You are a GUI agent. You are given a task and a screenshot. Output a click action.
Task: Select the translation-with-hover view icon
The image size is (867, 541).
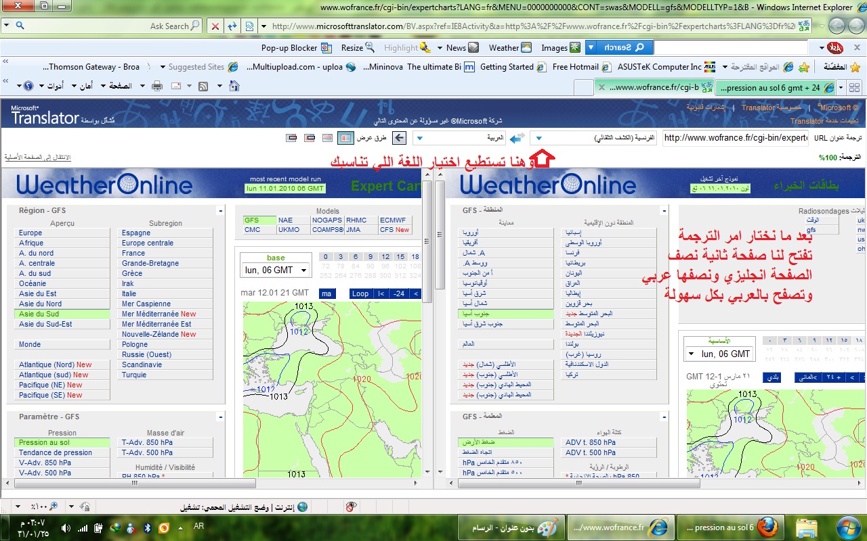pyautogui.click(x=292, y=138)
